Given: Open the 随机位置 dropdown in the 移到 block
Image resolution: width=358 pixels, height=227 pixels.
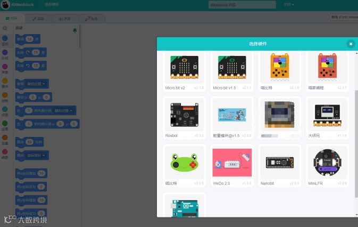Looking at the screenshot, I should [36, 84].
